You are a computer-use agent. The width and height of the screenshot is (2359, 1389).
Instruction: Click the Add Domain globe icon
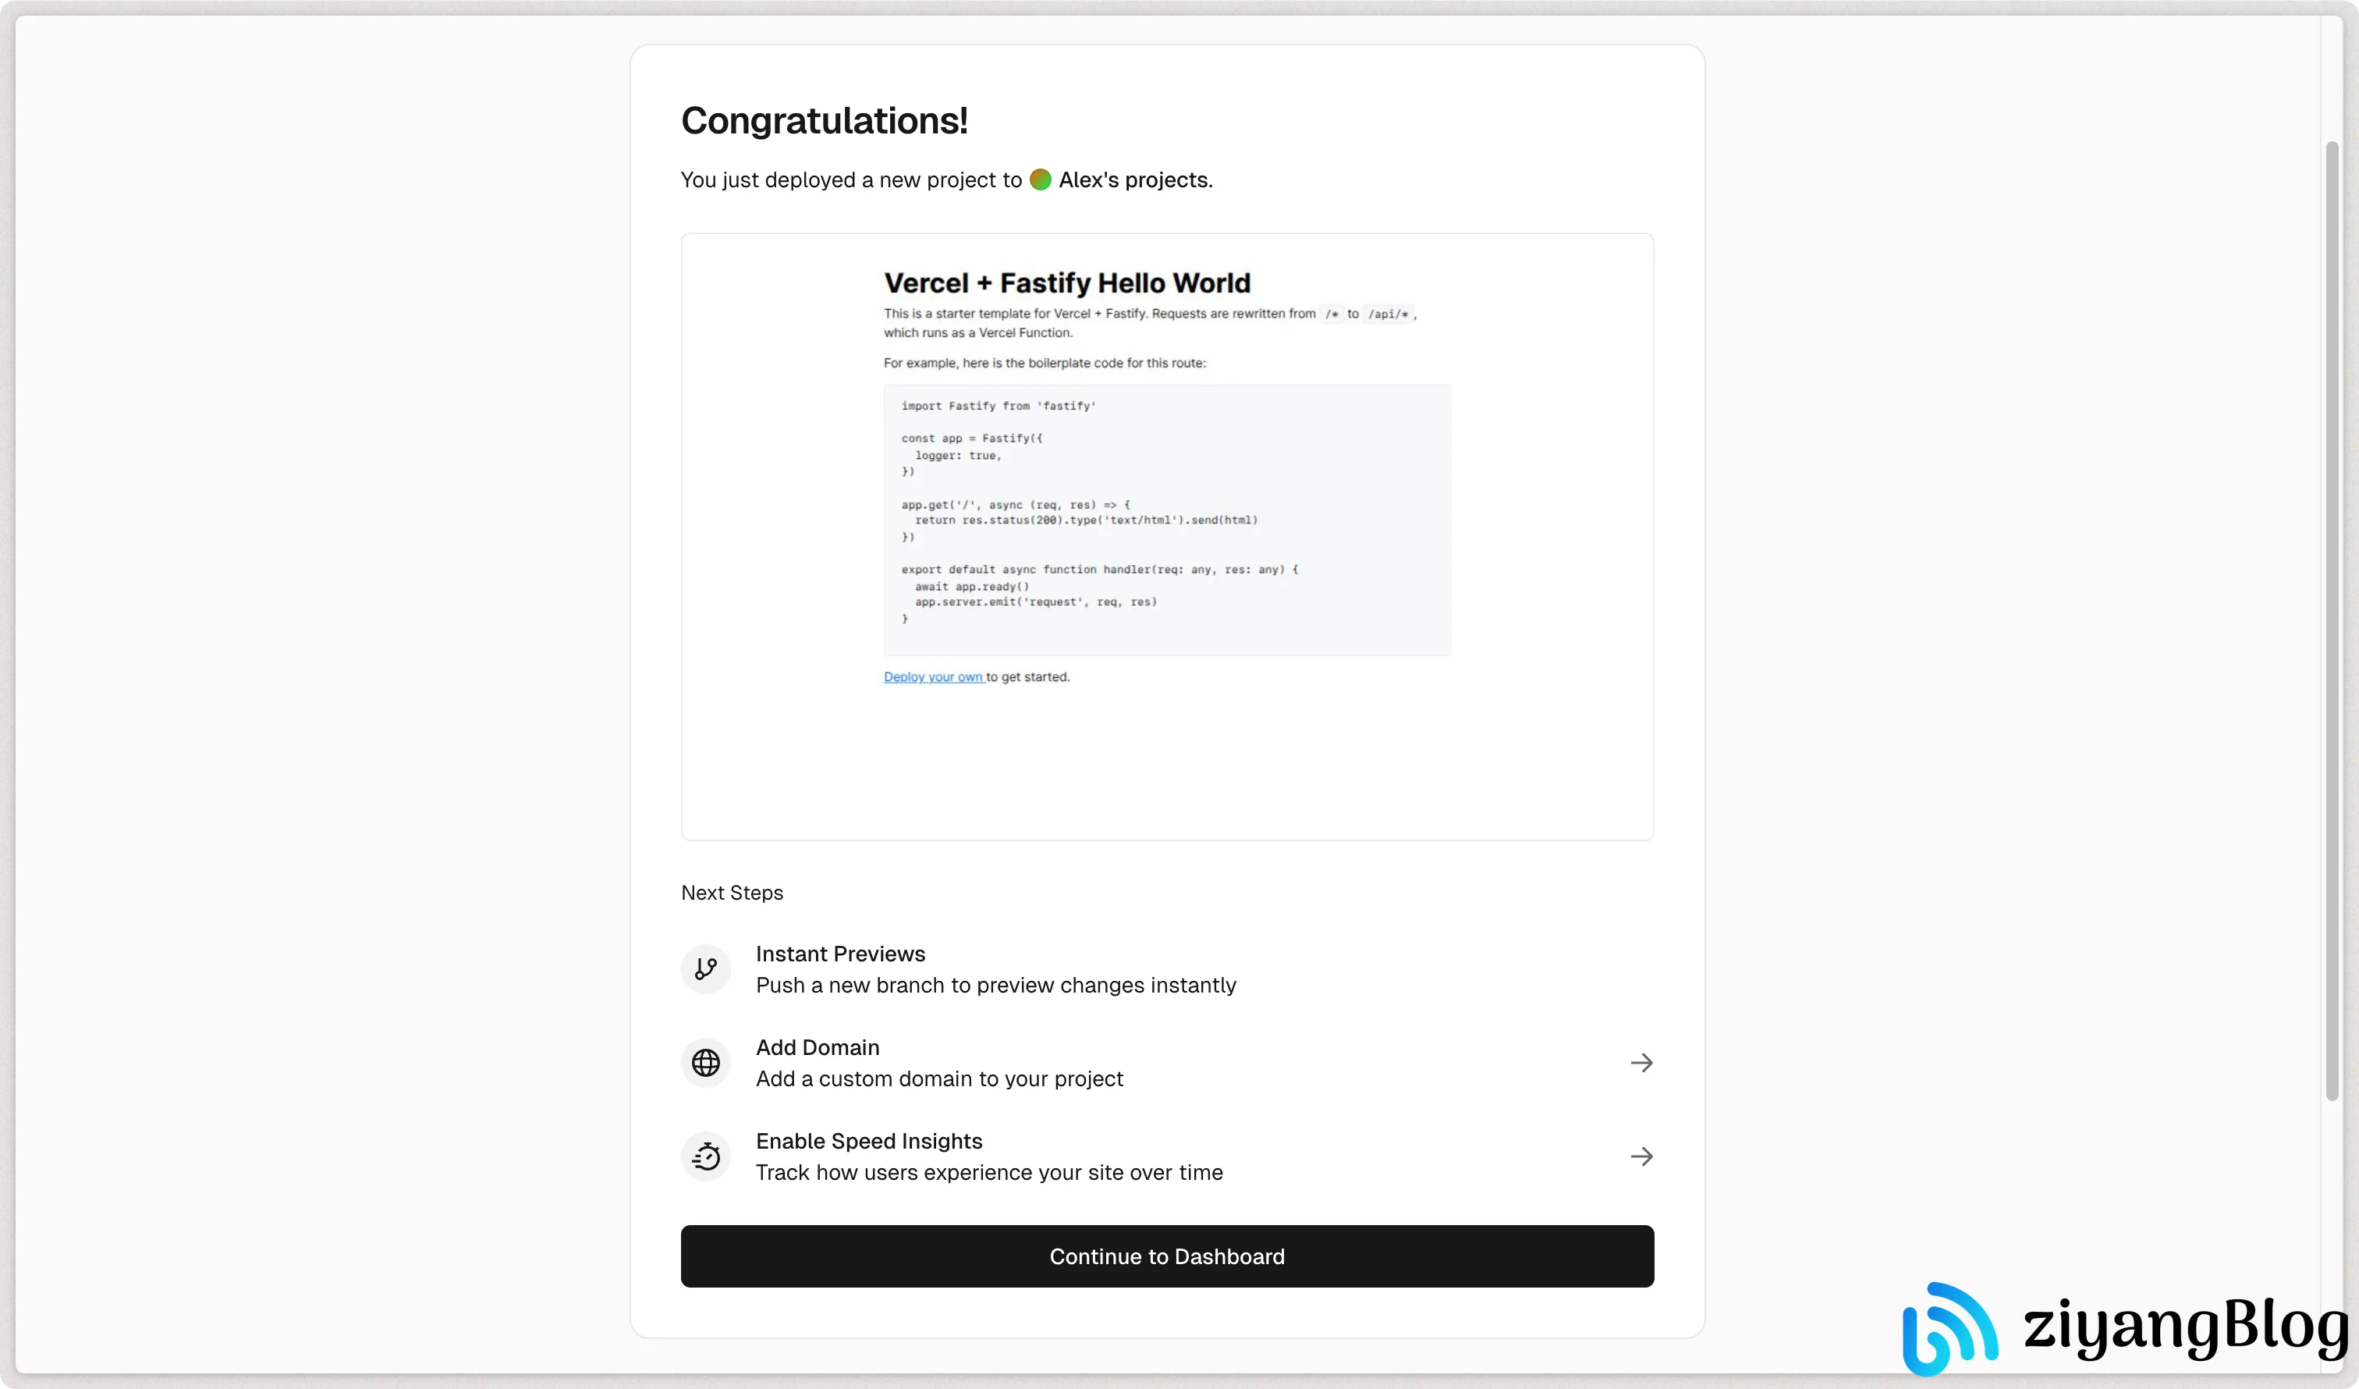point(706,1062)
